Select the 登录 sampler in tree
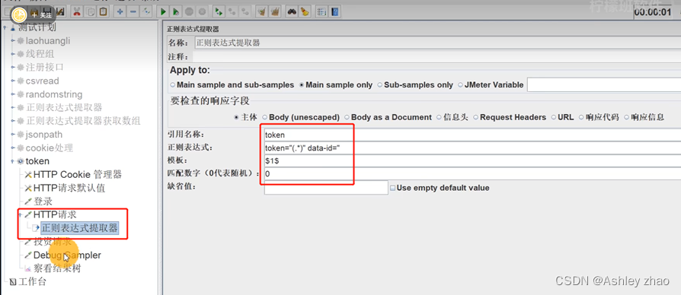Image resolution: width=681 pixels, height=295 pixels. [43, 201]
